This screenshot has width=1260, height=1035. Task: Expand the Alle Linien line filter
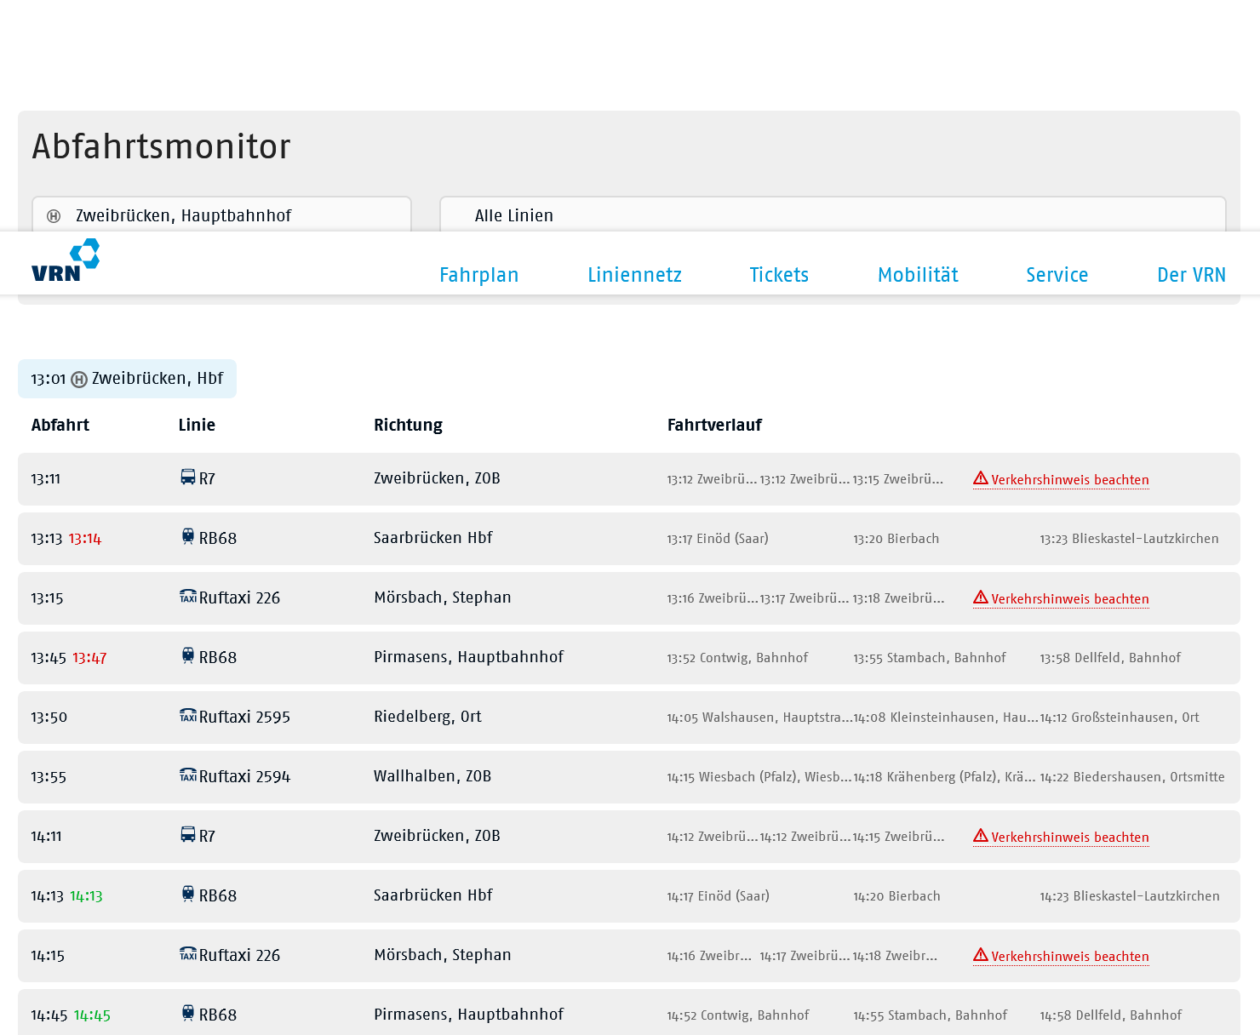(x=832, y=215)
